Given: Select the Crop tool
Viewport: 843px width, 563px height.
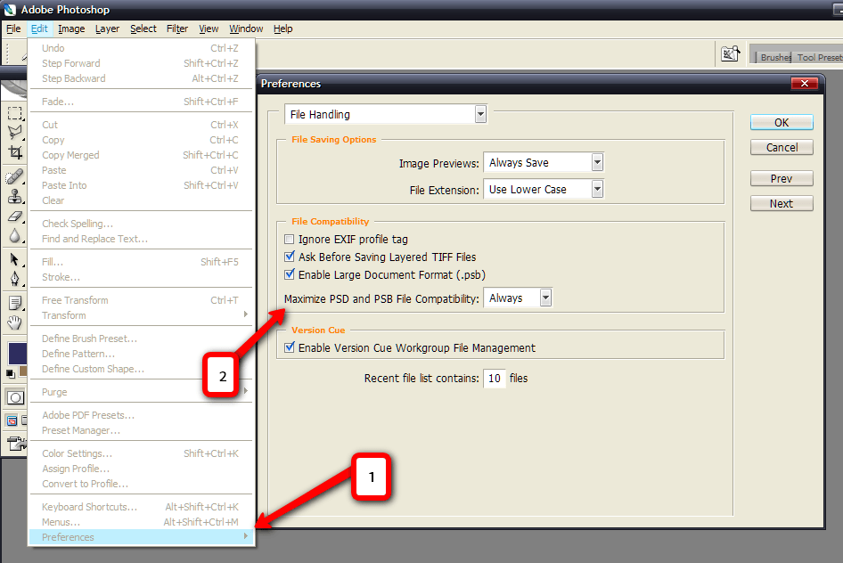Looking at the screenshot, I should click(14, 152).
